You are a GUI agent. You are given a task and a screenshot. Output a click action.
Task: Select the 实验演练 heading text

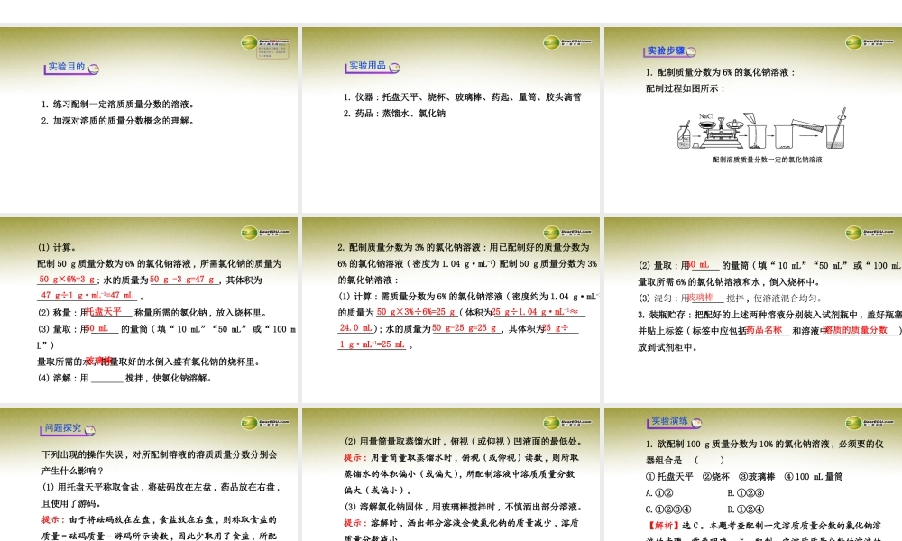[669, 421]
